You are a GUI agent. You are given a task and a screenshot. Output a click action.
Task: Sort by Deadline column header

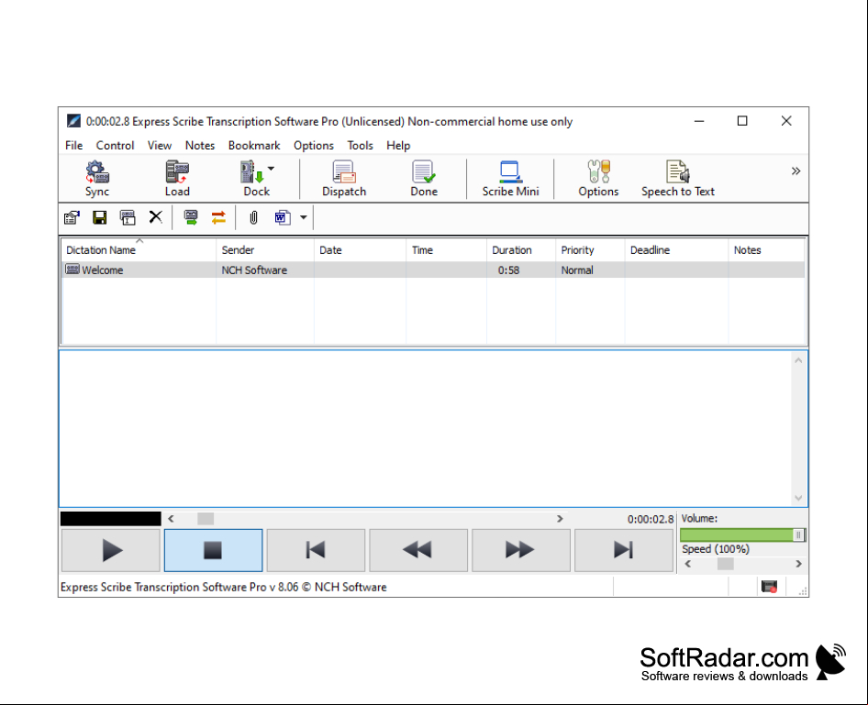pyautogui.click(x=676, y=250)
